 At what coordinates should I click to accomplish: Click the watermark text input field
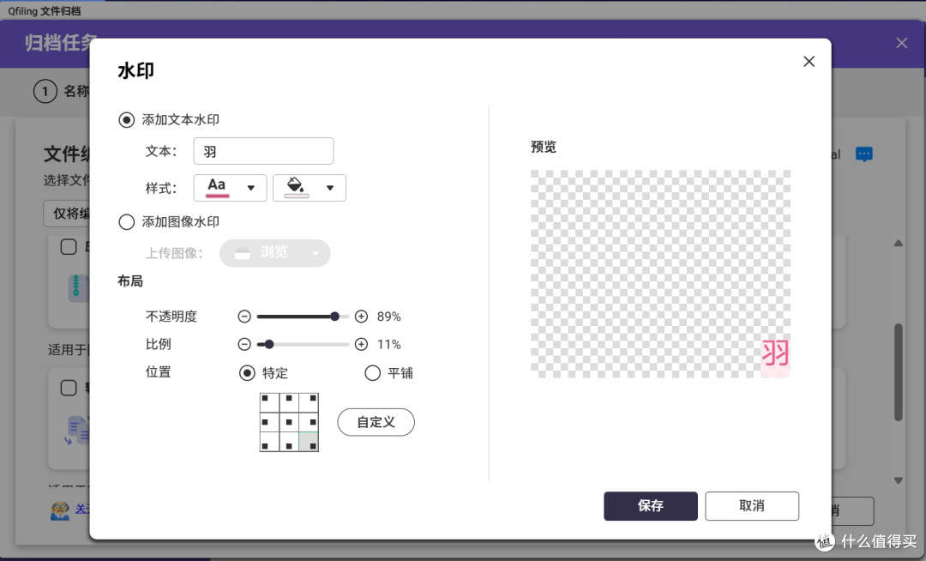tap(263, 151)
